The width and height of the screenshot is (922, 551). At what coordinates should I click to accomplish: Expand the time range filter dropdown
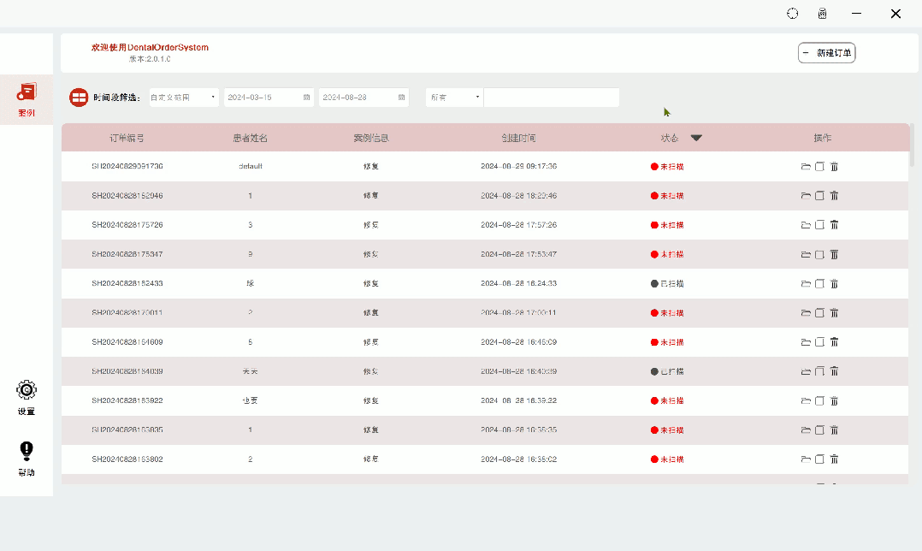[x=184, y=98]
